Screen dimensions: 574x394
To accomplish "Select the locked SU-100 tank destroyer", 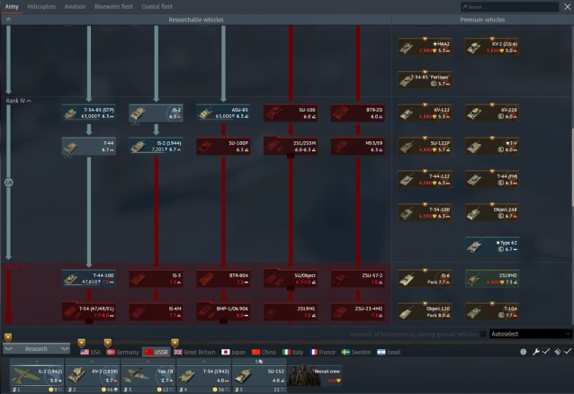I will click(x=291, y=112).
